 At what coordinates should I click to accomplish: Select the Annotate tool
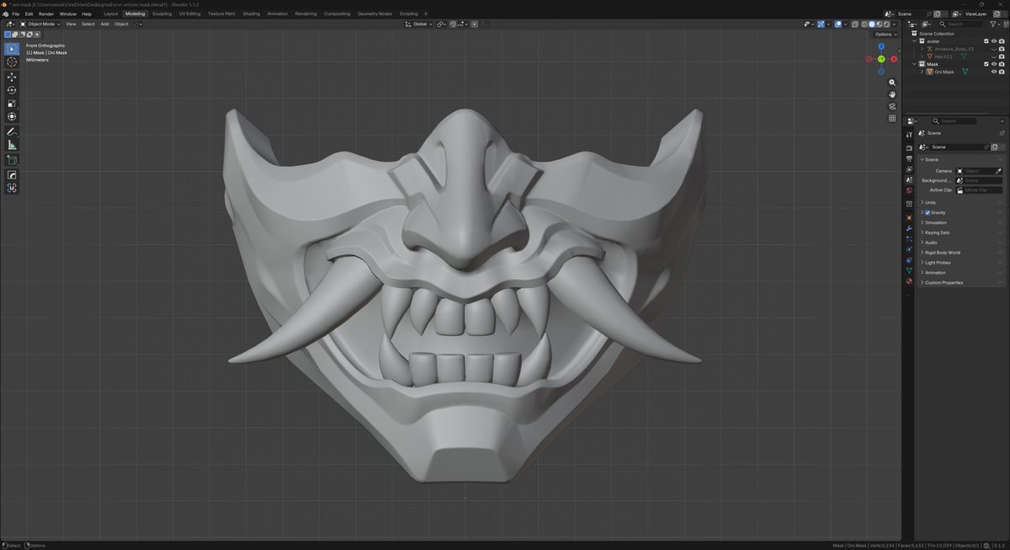12,132
